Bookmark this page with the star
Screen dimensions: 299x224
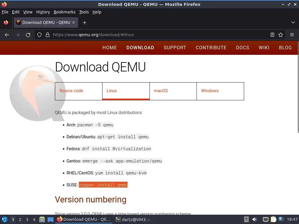(x=281, y=35)
